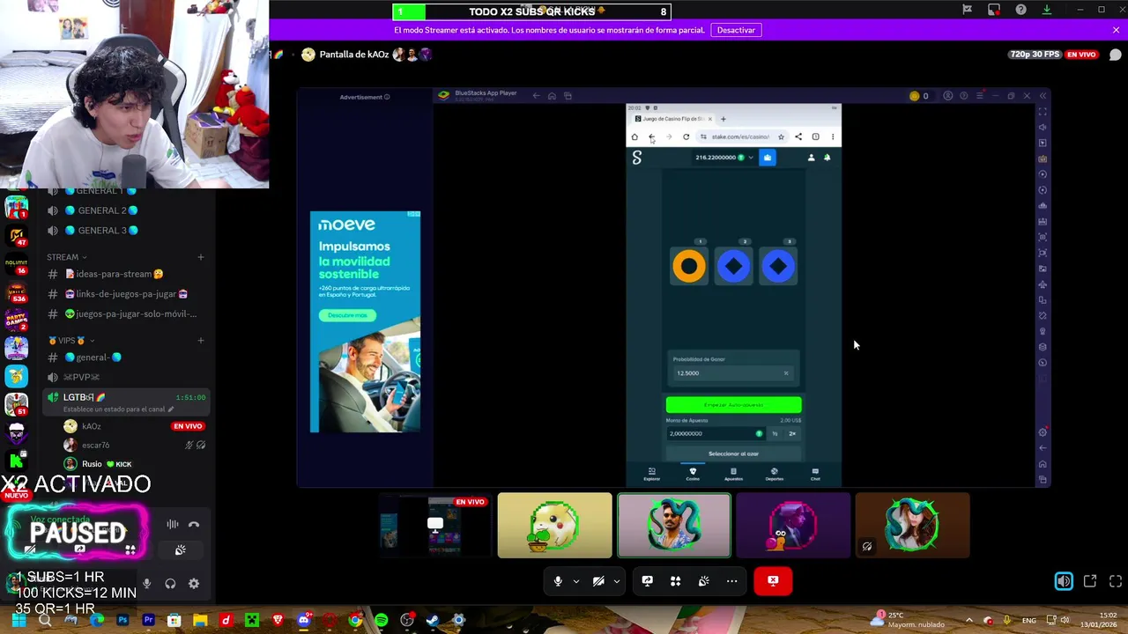This screenshot has height=634, width=1128.
Task: Select the live stream preview thumbnail
Action: [434, 526]
